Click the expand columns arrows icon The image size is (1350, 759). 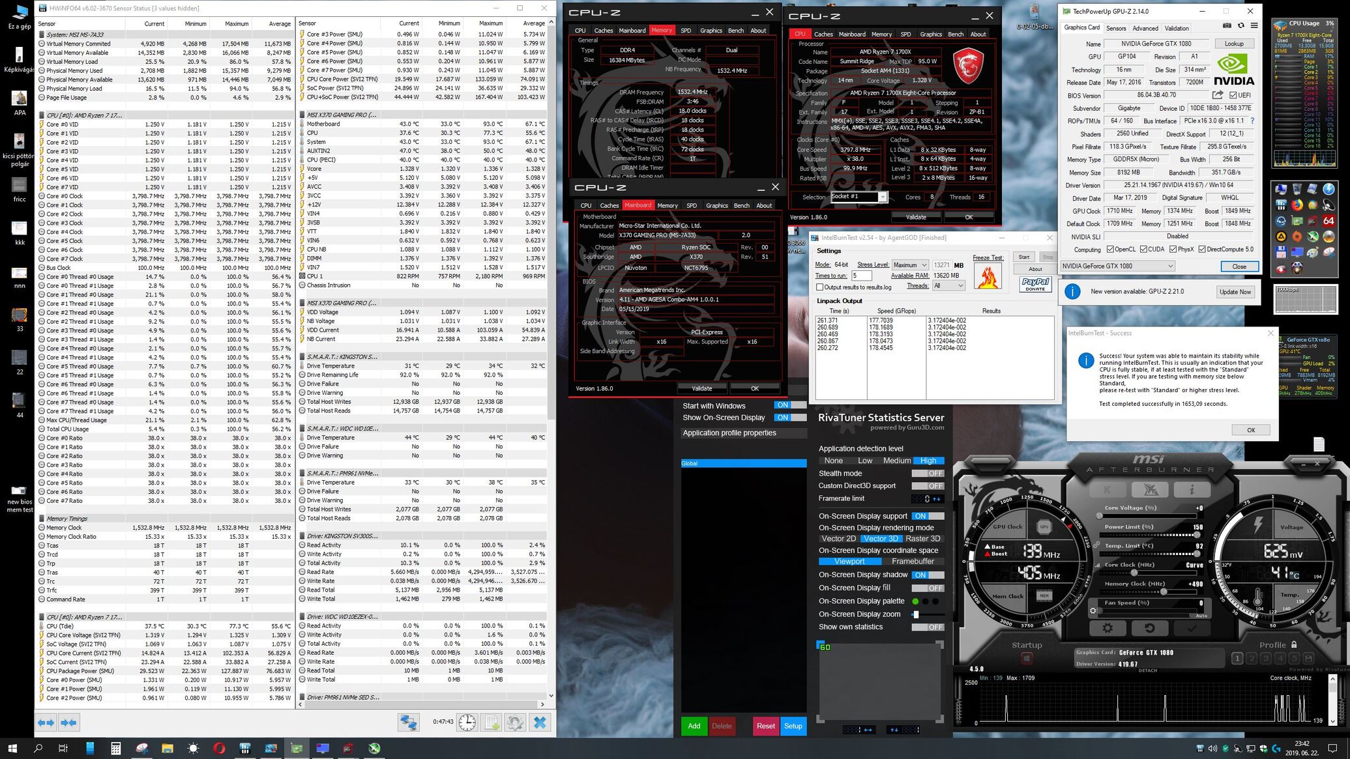46,722
